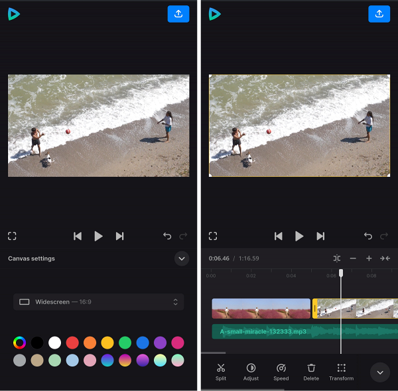
Task: Click the yellow trim handle of beach clip
Action: click(x=314, y=309)
